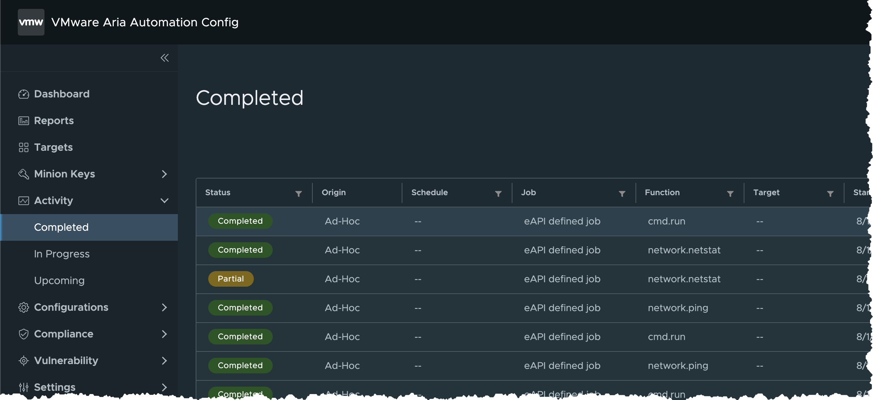Click the Function column header label
This screenshot has width=873, height=400.
662,193
